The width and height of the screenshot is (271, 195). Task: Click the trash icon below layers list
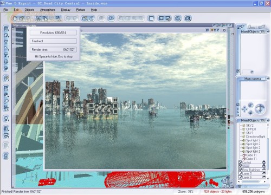point(240,186)
